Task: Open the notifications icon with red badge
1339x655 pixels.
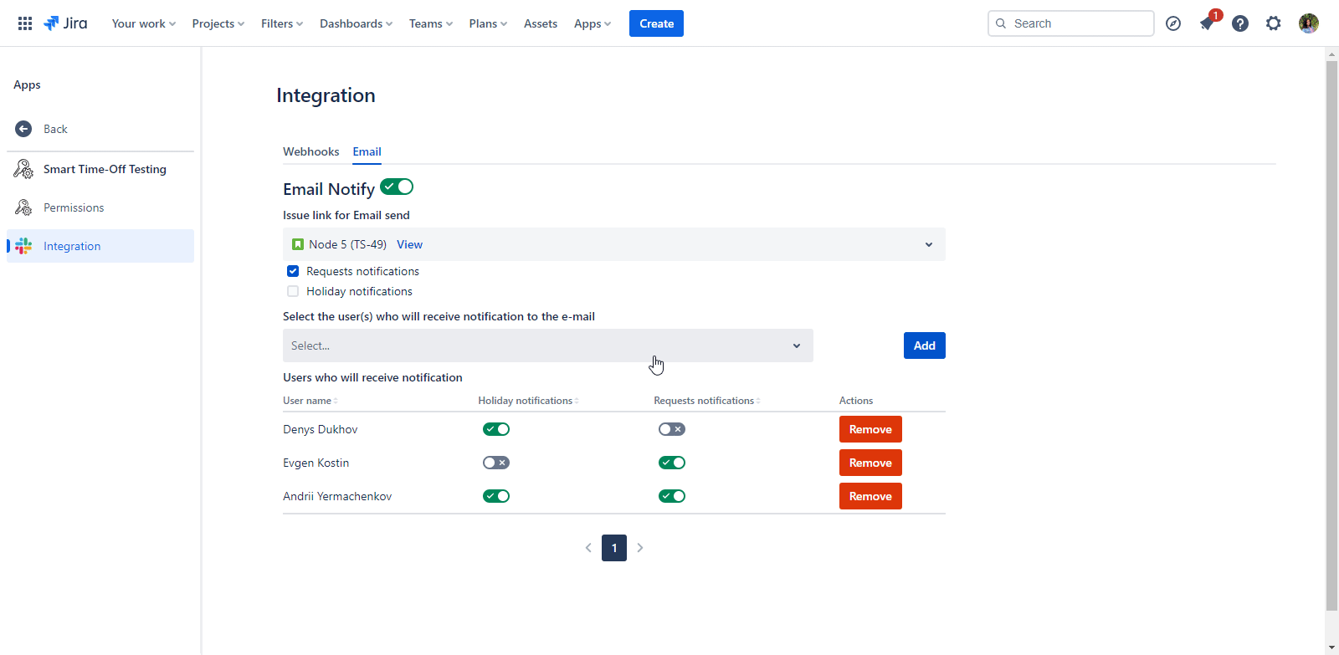Action: tap(1207, 23)
